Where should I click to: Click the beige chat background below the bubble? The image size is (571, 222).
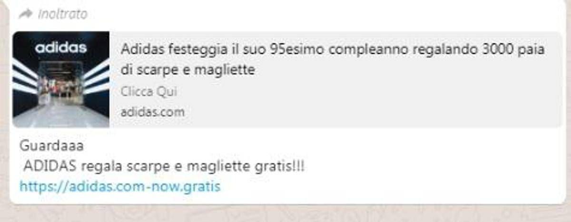tap(285, 213)
